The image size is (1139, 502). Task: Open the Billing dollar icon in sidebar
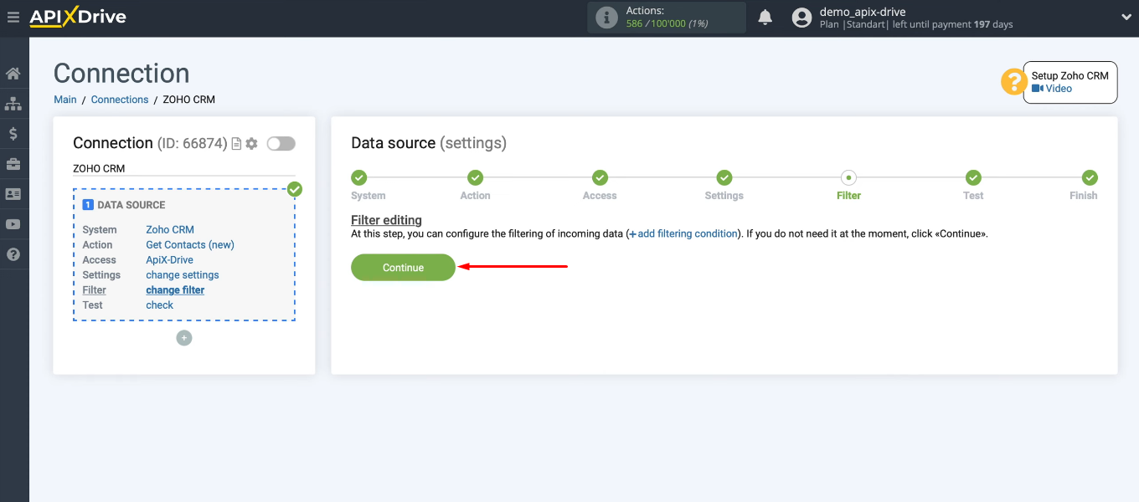(x=13, y=133)
